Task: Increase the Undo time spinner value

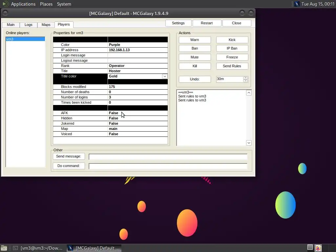Action: coord(245,78)
